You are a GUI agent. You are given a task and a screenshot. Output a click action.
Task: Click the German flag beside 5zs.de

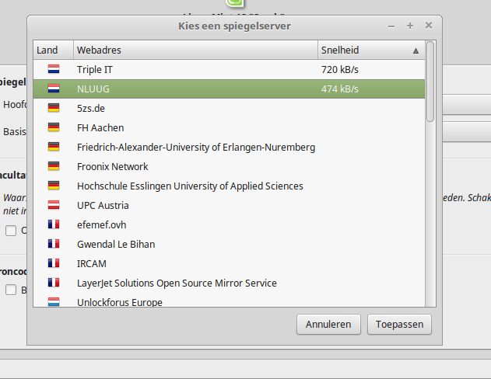(x=54, y=108)
